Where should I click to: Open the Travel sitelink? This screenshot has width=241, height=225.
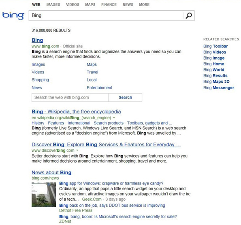pos(92,72)
